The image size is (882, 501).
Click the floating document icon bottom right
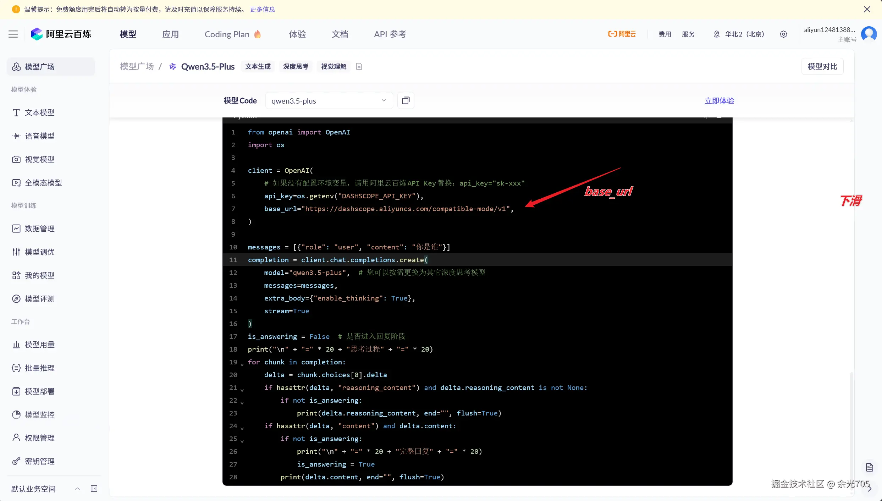(x=869, y=467)
